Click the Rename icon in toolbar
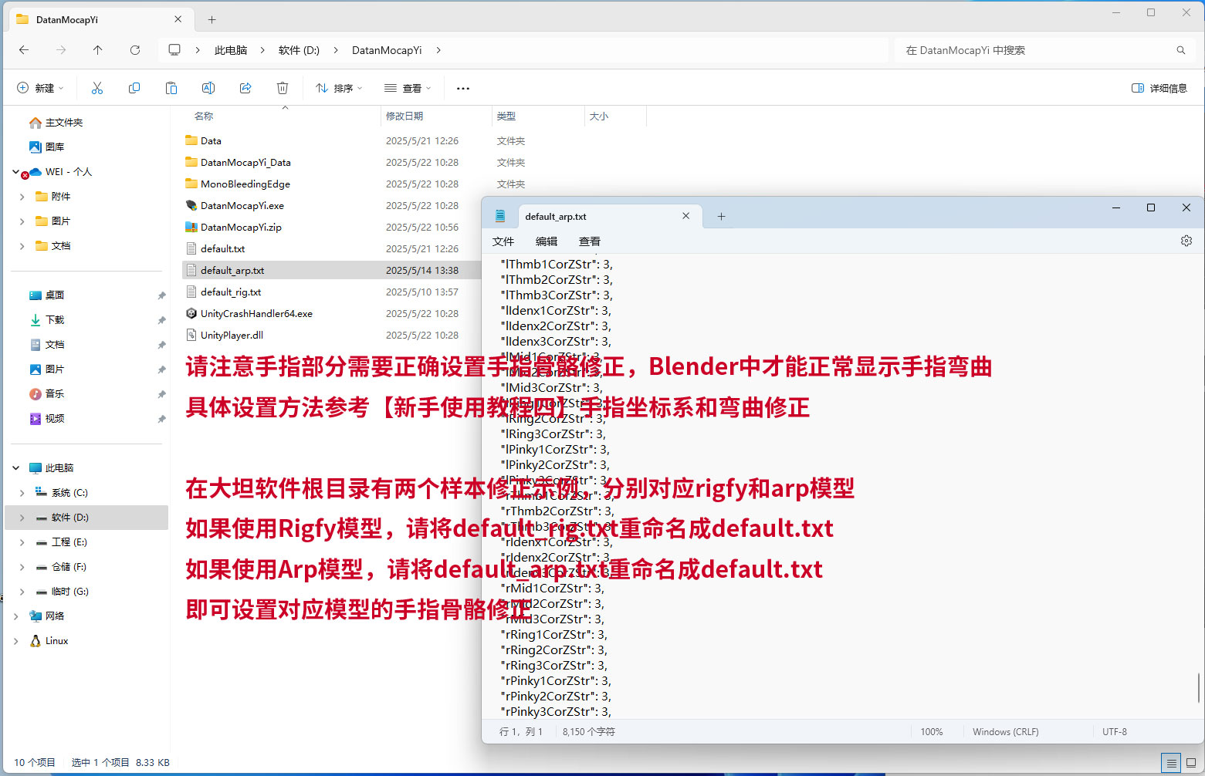This screenshot has width=1205, height=776. (208, 88)
